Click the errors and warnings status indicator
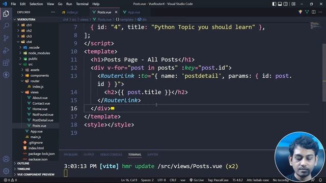This screenshot has width=326, height=183. [10, 180]
